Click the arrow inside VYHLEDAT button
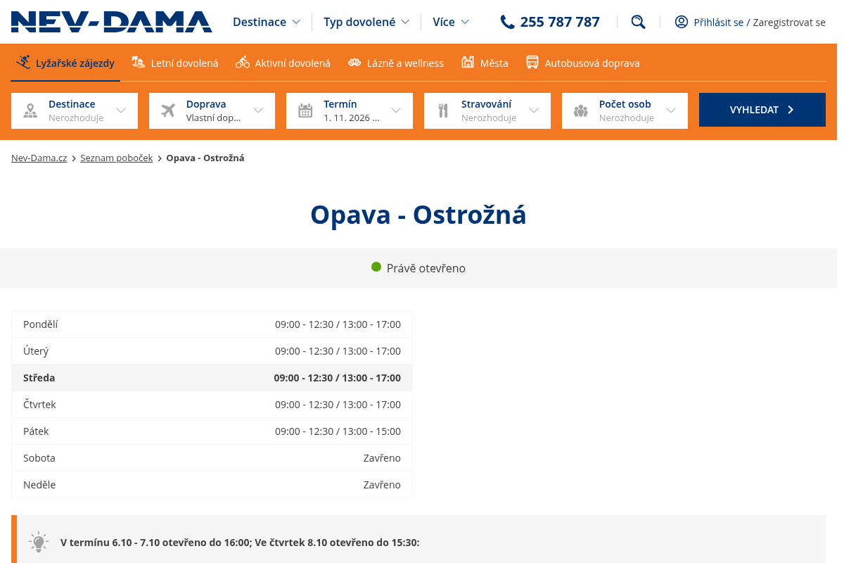 (x=791, y=110)
